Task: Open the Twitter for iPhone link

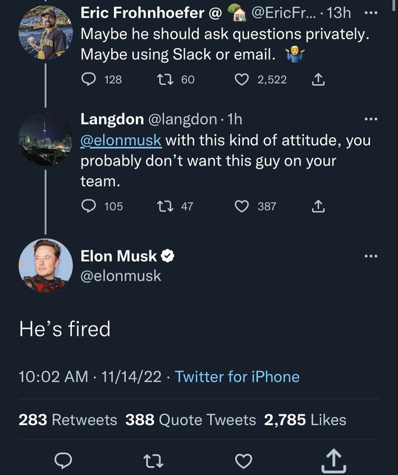Action: click(237, 376)
